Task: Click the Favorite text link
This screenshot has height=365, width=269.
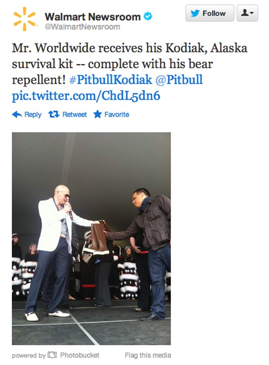Action: click(116, 114)
